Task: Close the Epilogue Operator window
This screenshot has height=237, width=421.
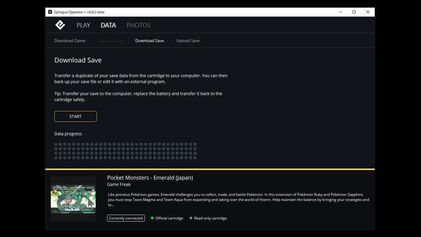Action: (x=368, y=12)
